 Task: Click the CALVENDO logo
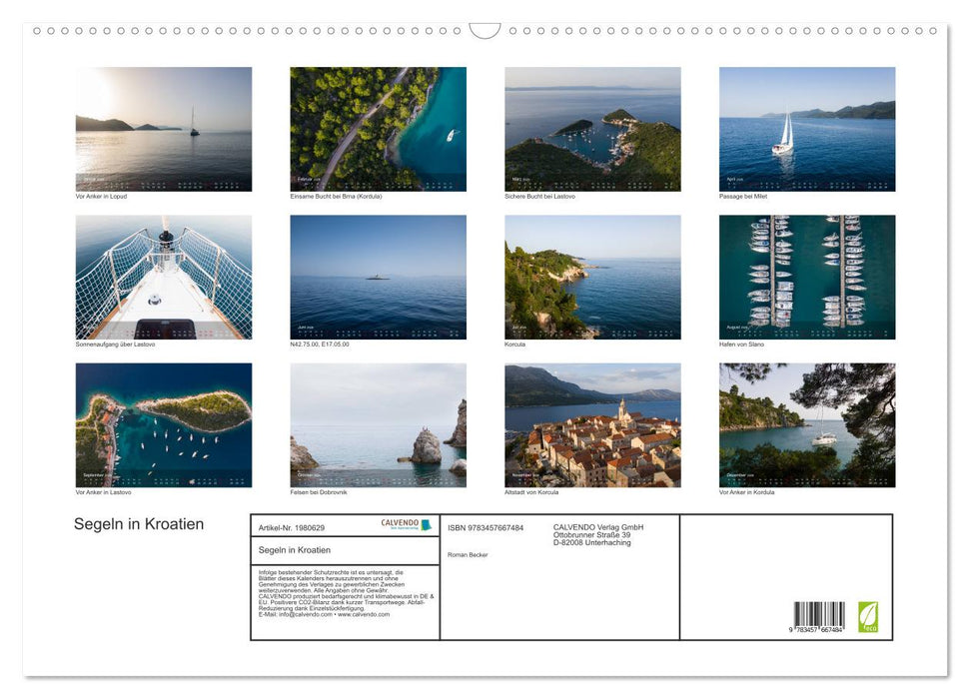tap(399, 523)
